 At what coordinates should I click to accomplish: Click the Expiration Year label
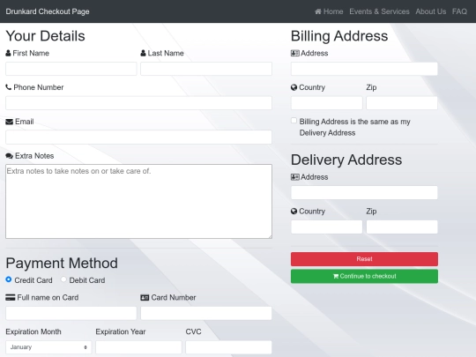[121, 331]
